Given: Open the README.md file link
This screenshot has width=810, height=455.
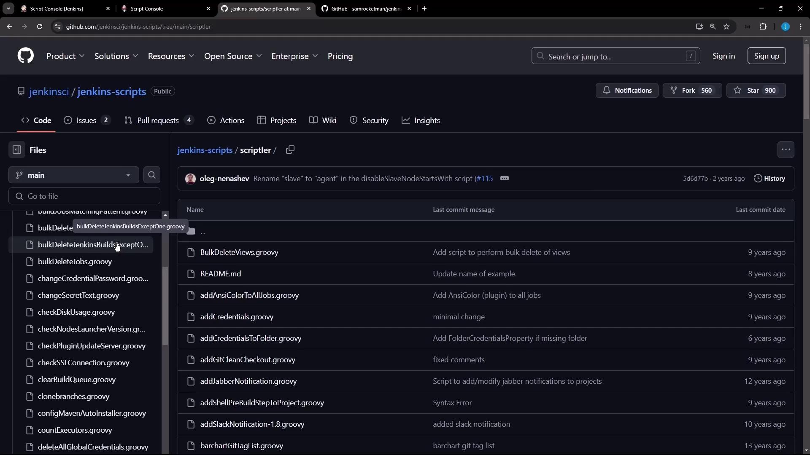Looking at the screenshot, I should [221, 274].
